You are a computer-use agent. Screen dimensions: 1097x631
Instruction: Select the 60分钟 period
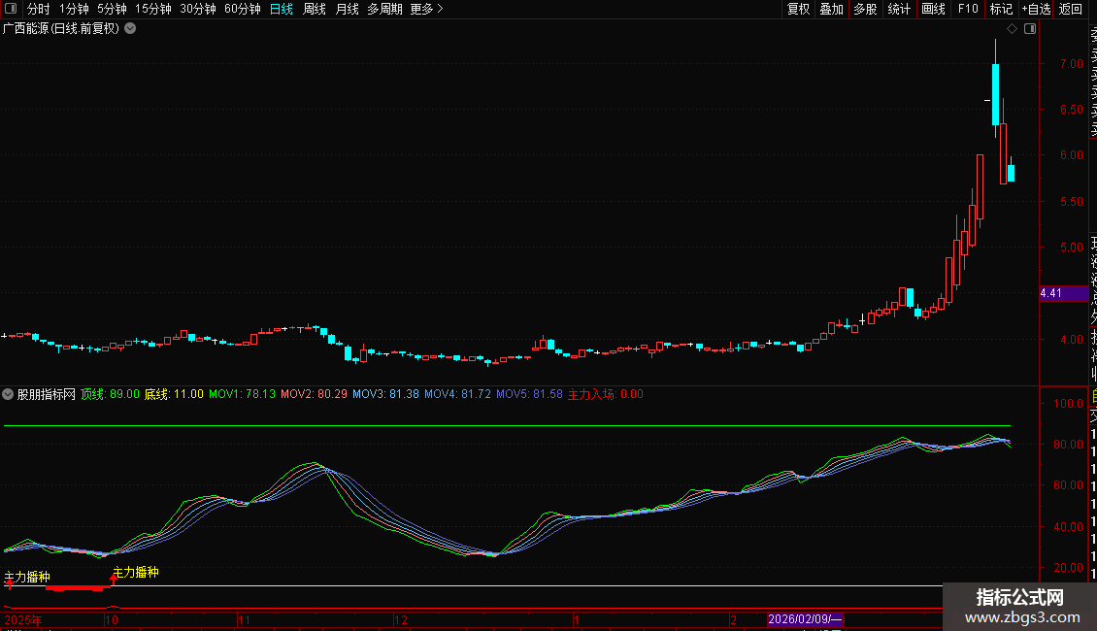click(x=243, y=9)
